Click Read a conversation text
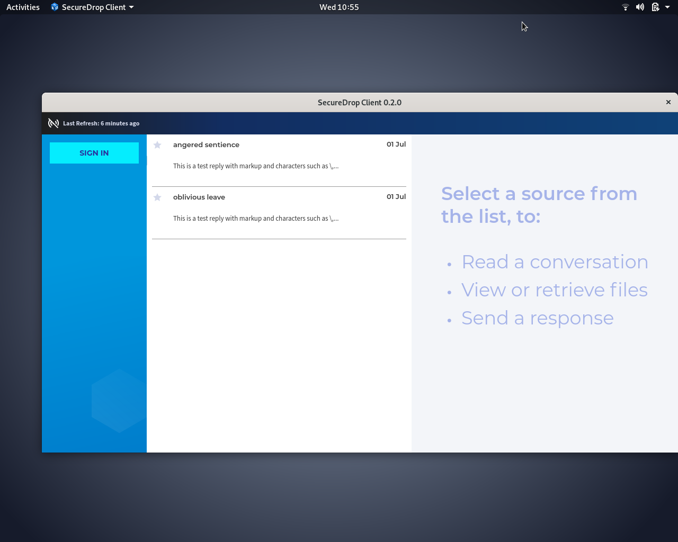 (x=555, y=262)
